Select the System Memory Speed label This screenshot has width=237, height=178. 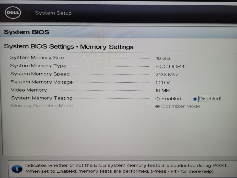click(x=40, y=74)
